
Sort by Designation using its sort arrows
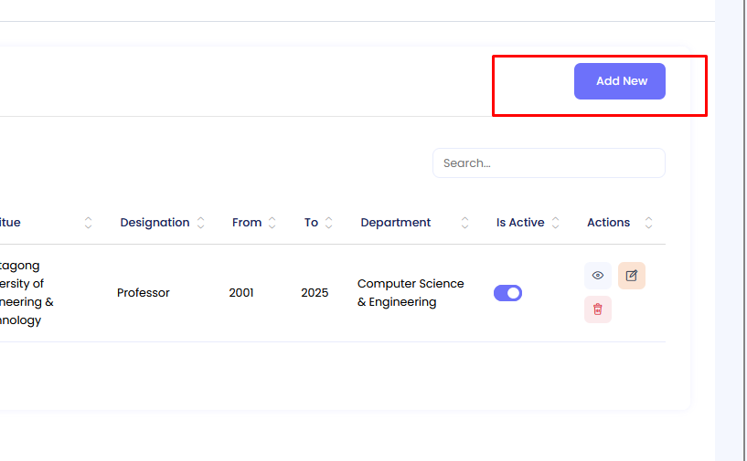(201, 223)
